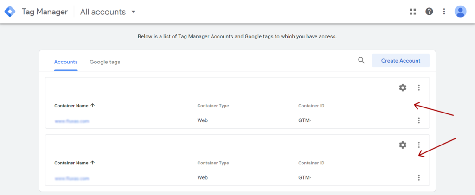
Task: Expand the All accounts dropdown
Action: (x=108, y=12)
